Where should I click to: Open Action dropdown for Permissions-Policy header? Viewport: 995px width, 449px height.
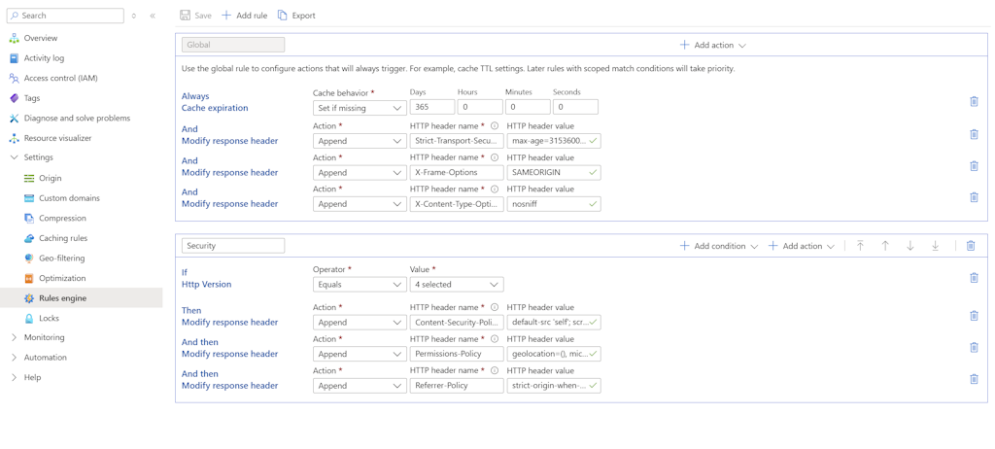coord(360,354)
